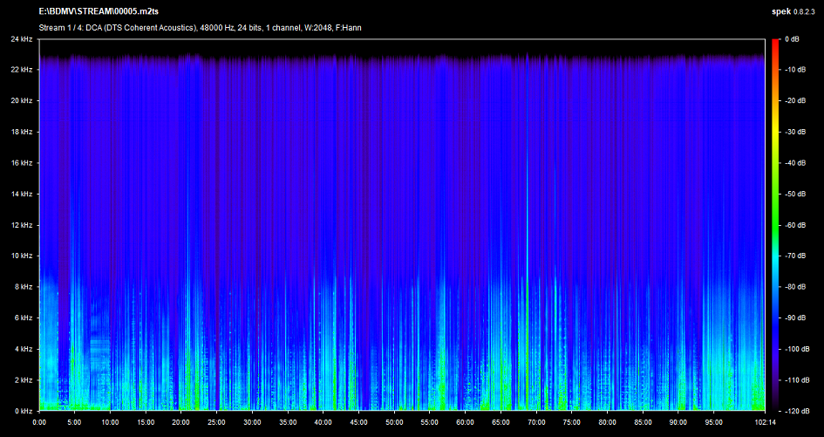The width and height of the screenshot is (824, 437).
Task: Click the 20 kHz frequency label
Action: 21,101
